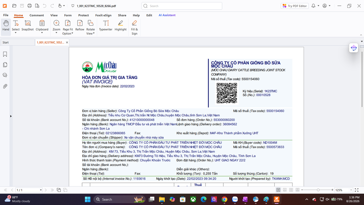Screen dimensions: 364x205
Task: Jump to the last page
Action: tap(52, 190)
